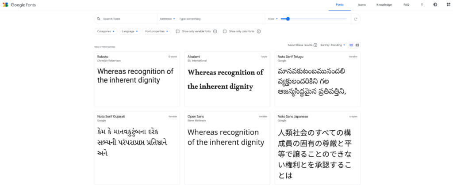This screenshot has height=185, width=453.
Task: Show info about variable fonts
Action: tap(215, 31)
